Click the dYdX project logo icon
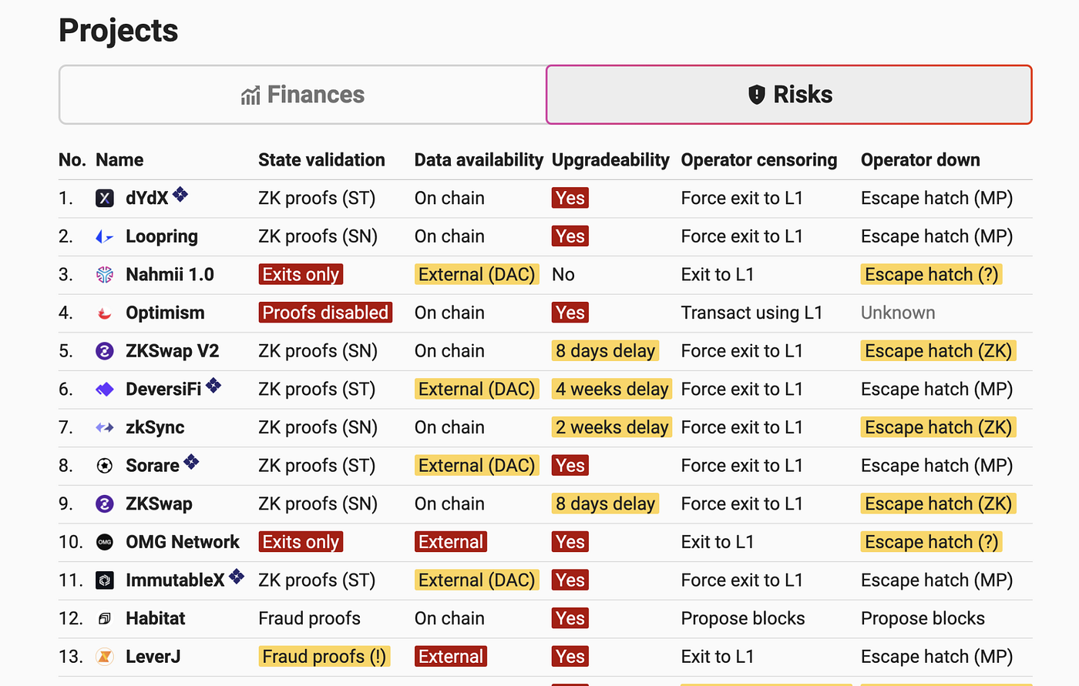The width and height of the screenshot is (1079, 686). 105,199
